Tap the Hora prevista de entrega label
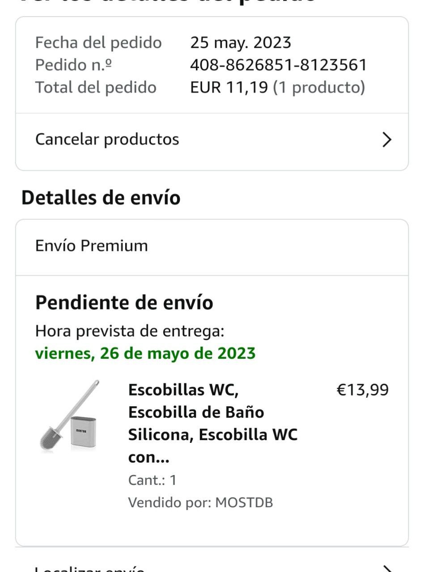Viewport: 424px width, 572px height. (130, 331)
